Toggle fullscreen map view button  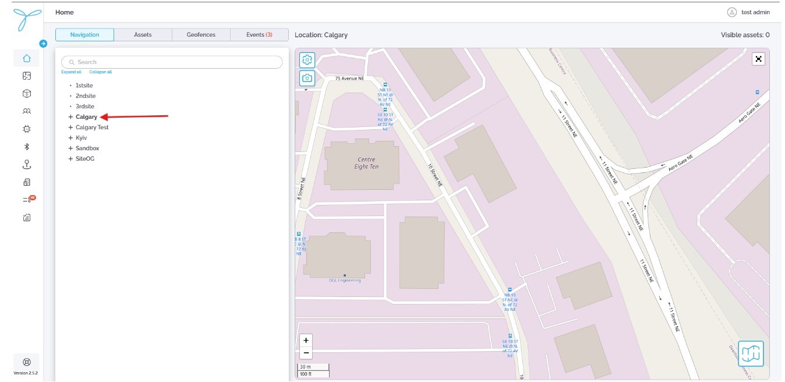pos(758,59)
